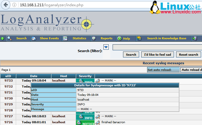
Task: Sort by the Severity column header
Action: [x=85, y=76]
